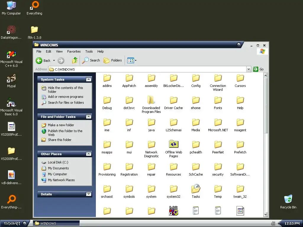This screenshot has width=303, height=227.
Task: Open the File menu
Action: (39, 51)
